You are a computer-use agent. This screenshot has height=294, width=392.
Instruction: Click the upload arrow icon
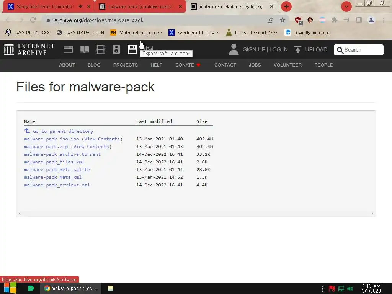point(297,49)
